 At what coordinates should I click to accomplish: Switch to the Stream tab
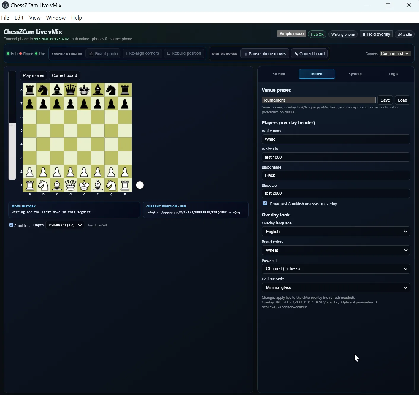click(x=279, y=74)
